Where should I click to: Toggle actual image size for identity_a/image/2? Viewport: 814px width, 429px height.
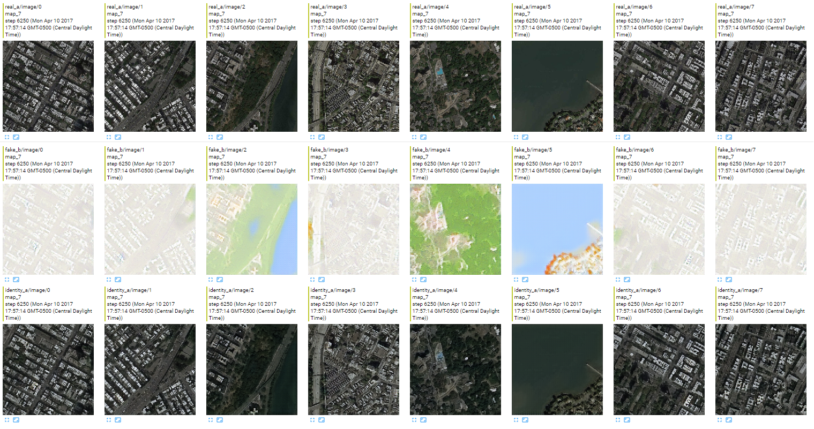point(219,420)
